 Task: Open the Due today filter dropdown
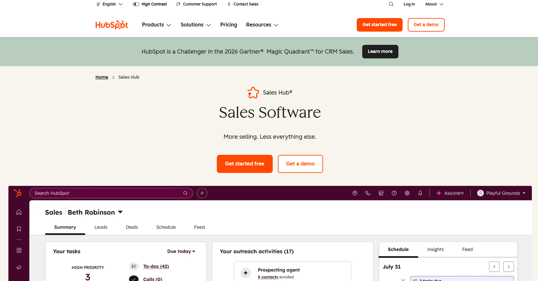pos(181,251)
